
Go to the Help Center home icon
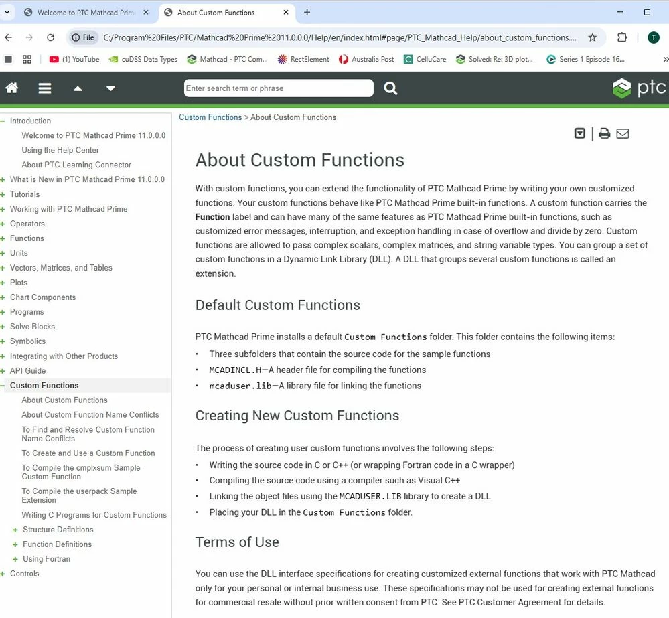(12, 88)
